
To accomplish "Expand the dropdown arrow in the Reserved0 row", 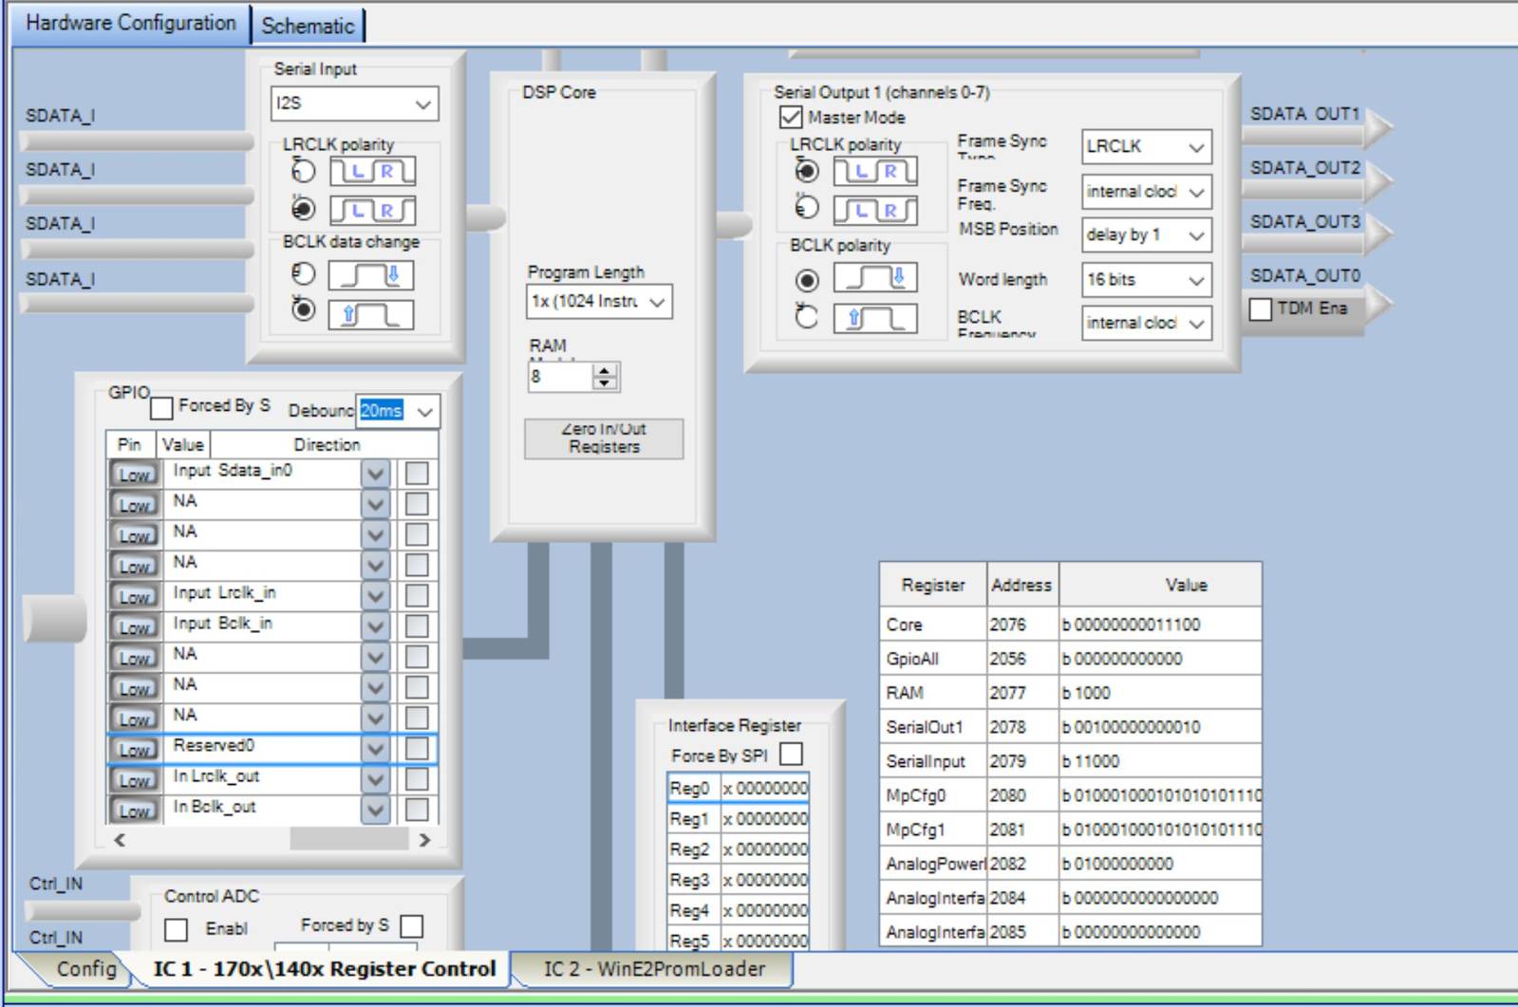I will [376, 749].
